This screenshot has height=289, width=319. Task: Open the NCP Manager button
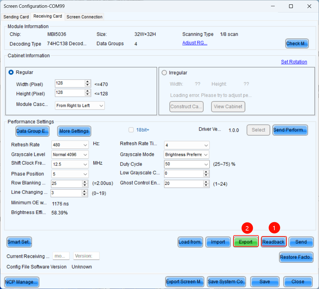point(22,282)
